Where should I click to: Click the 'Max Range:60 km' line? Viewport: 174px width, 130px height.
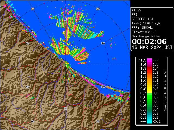[146, 36]
